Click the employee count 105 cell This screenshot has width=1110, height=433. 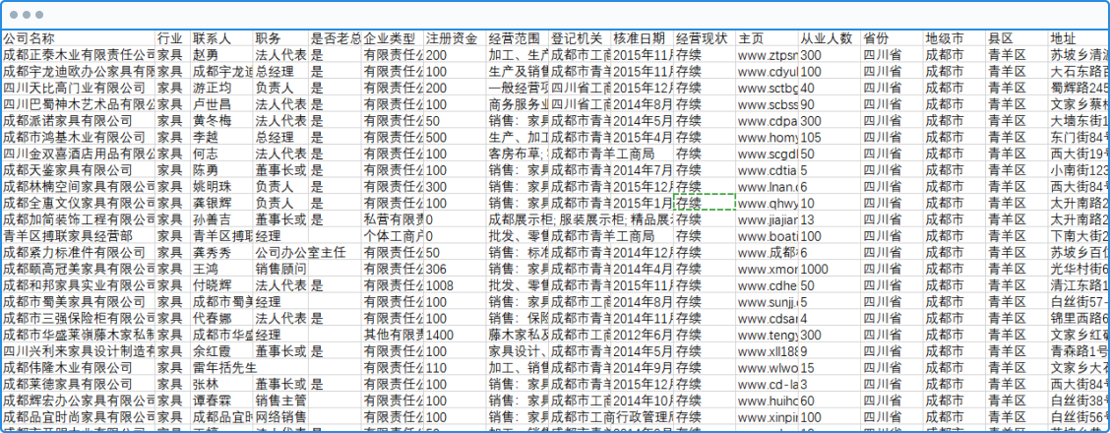[x=829, y=138]
